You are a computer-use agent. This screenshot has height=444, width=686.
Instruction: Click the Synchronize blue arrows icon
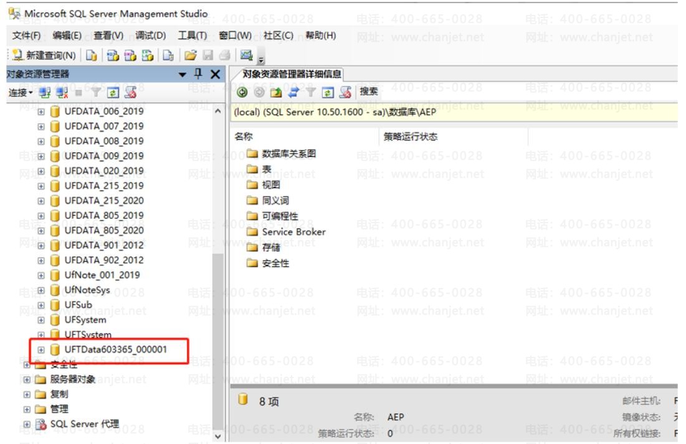(293, 91)
